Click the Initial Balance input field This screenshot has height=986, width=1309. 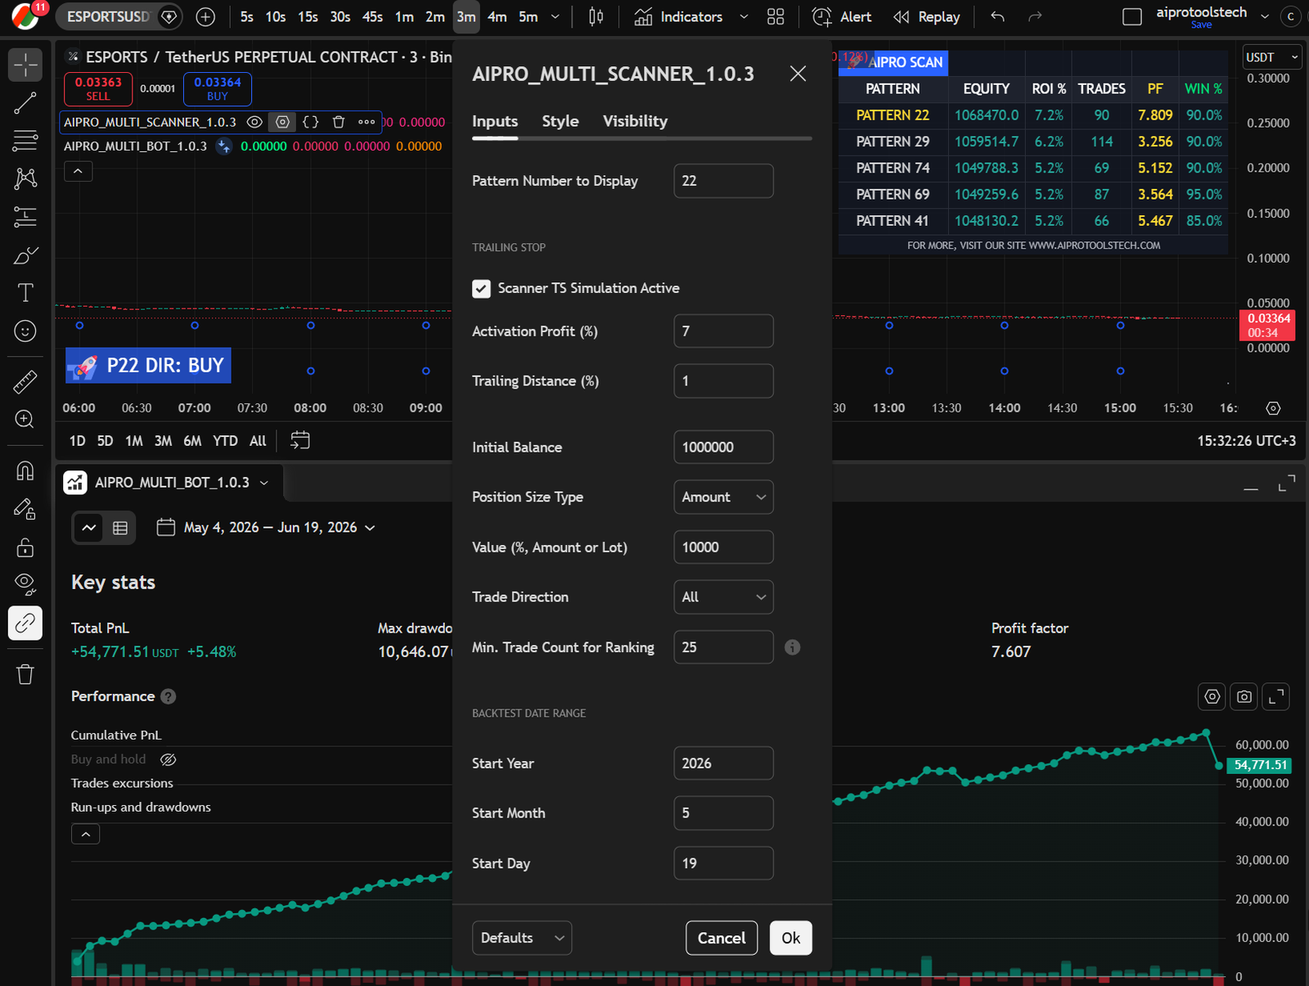coord(723,447)
